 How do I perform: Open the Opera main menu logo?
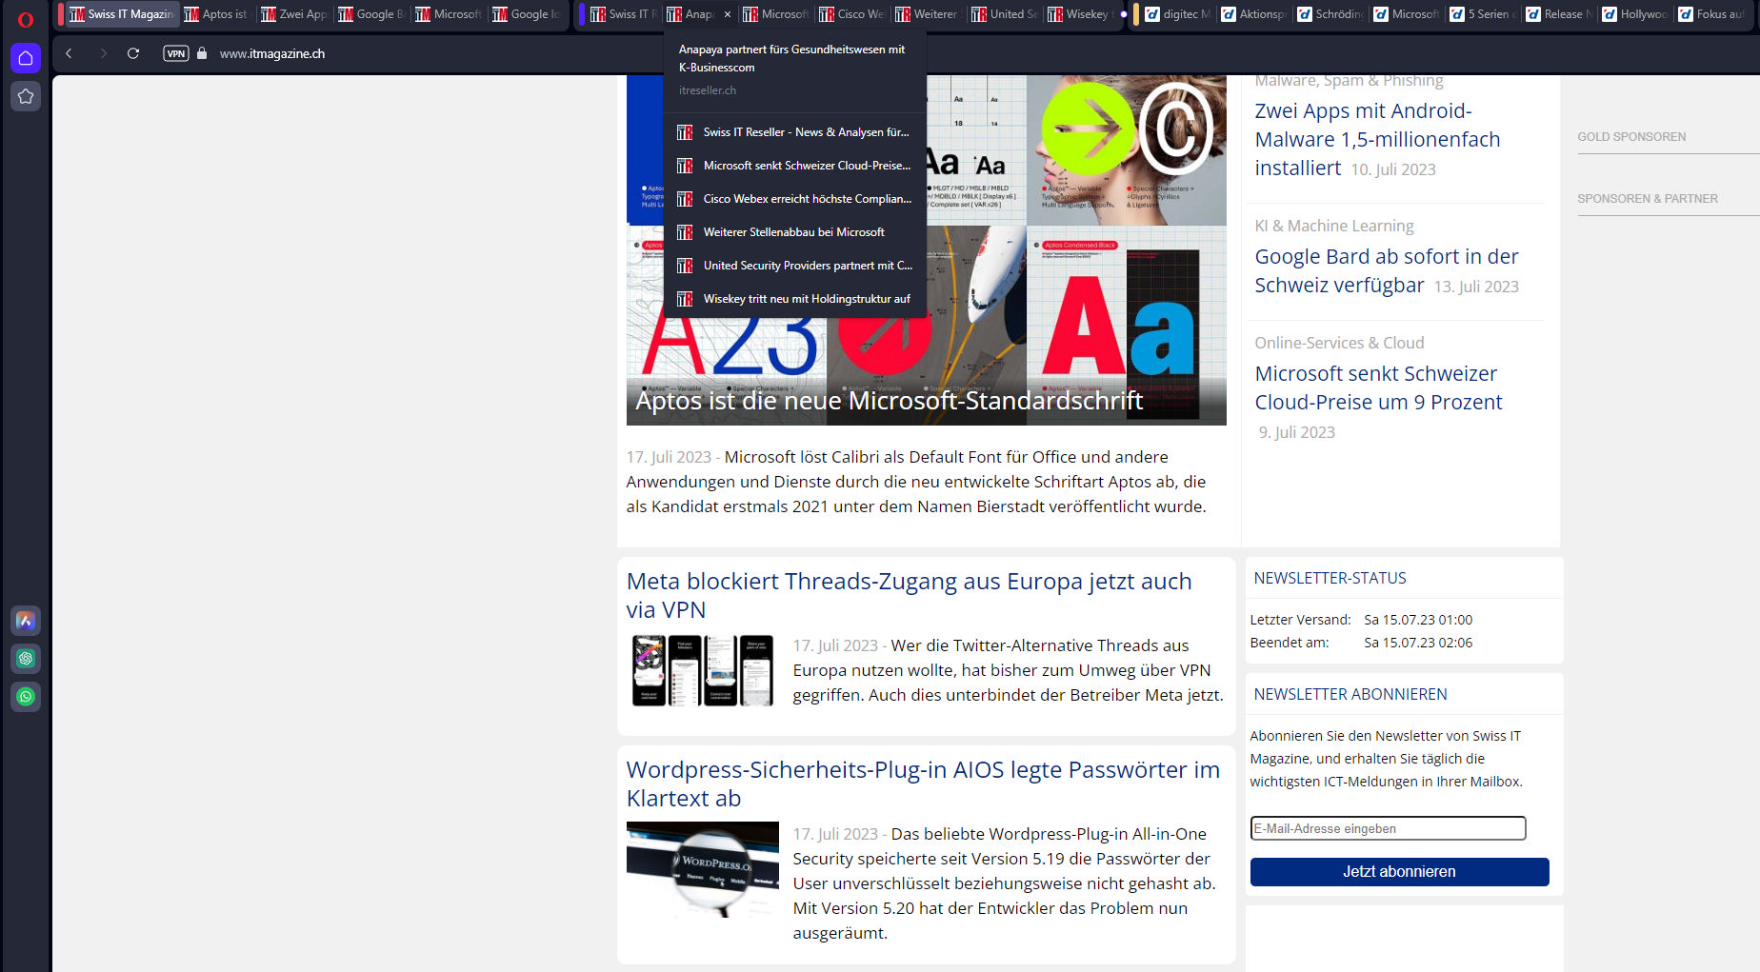coord(26,19)
